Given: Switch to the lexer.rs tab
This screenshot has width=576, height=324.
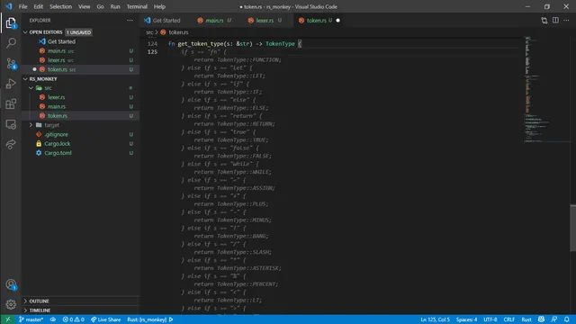Looking at the screenshot, I should [x=265, y=20].
